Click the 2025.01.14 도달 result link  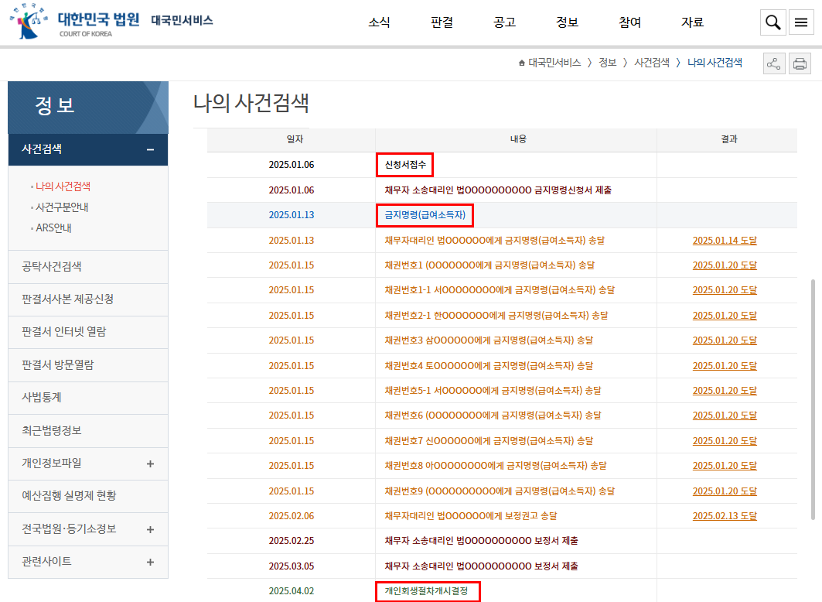725,241
